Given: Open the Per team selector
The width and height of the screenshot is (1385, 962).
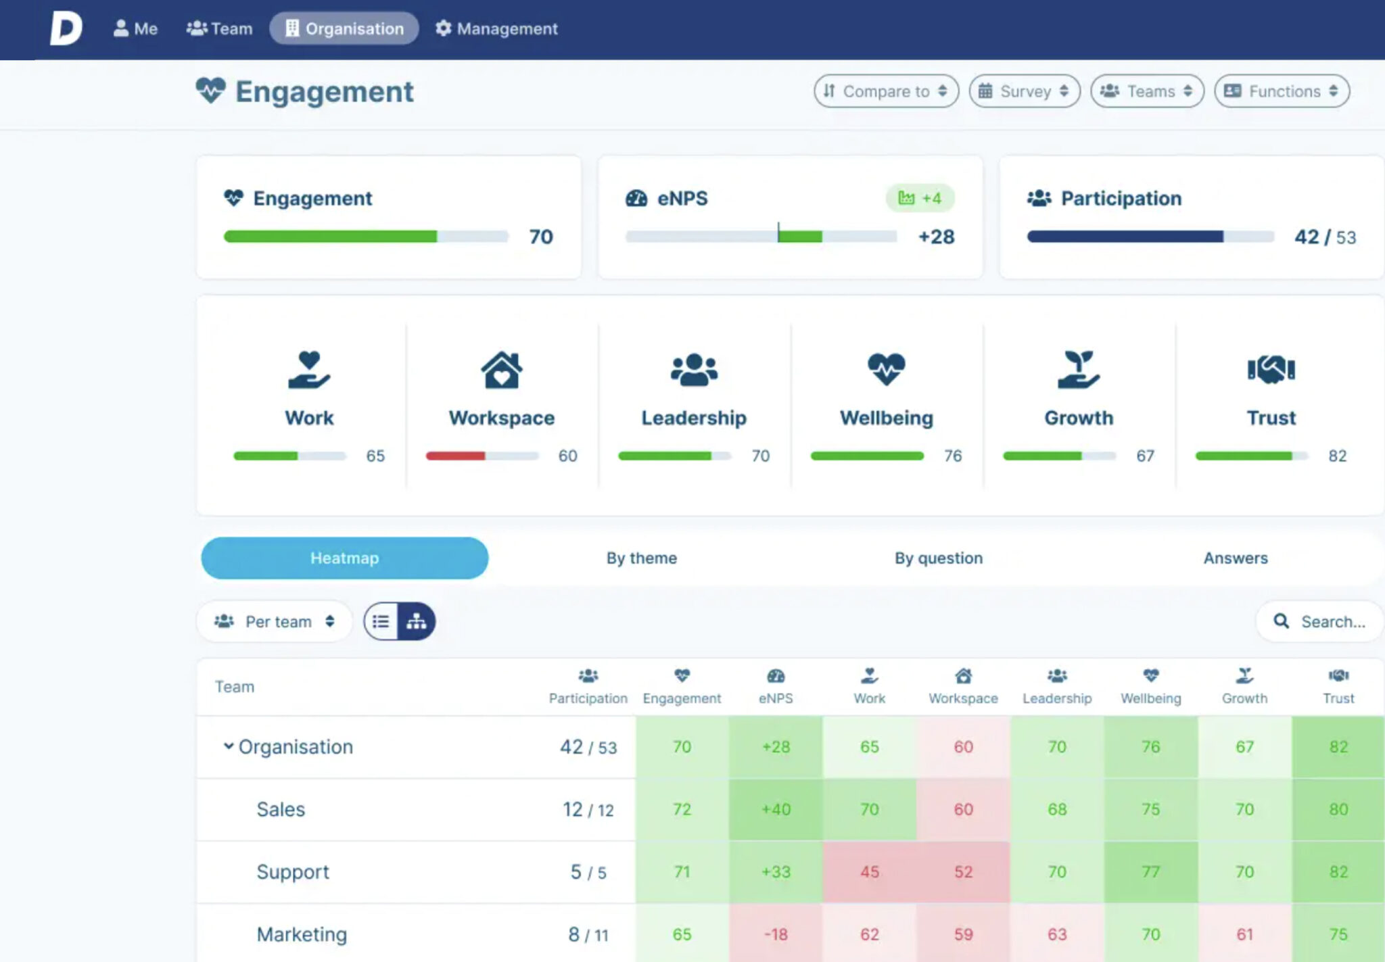Looking at the screenshot, I should tap(275, 621).
